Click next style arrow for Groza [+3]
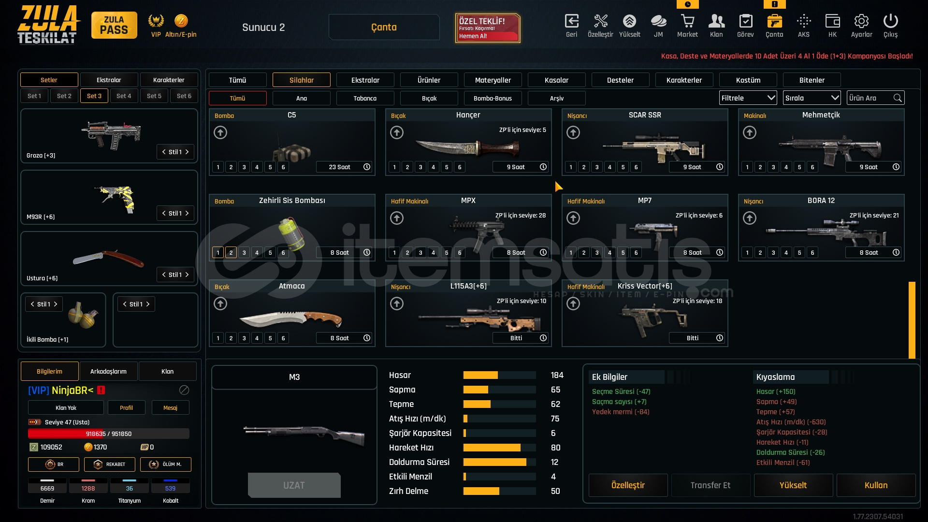The height and width of the screenshot is (522, 928). (x=187, y=152)
